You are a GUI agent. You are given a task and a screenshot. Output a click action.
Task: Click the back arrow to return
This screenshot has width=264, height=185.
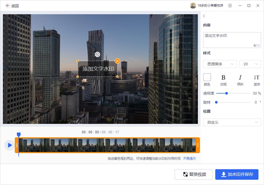(x=7, y=5)
